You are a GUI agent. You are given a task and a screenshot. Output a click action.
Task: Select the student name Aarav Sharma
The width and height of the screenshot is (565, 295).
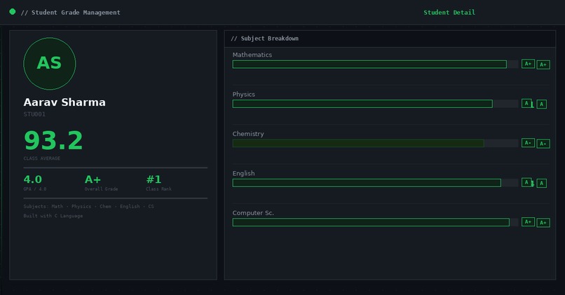(x=64, y=102)
